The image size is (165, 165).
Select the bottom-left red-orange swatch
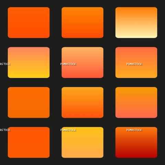[x=29, y=142]
